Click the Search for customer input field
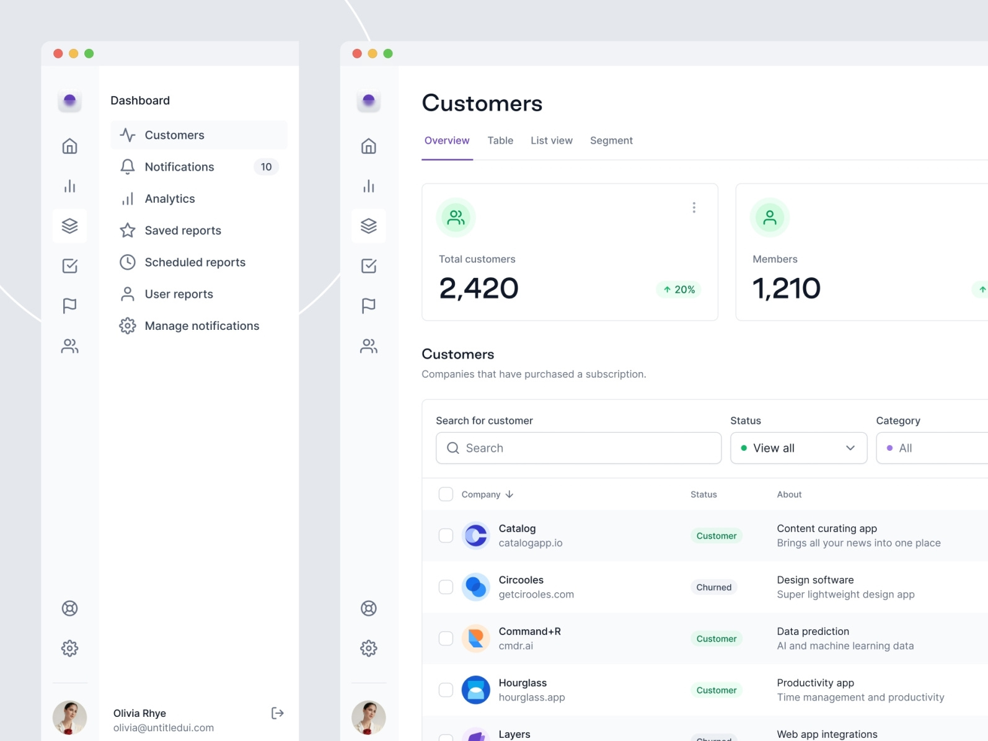Screen dimensions: 988x741 coord(578,448)
